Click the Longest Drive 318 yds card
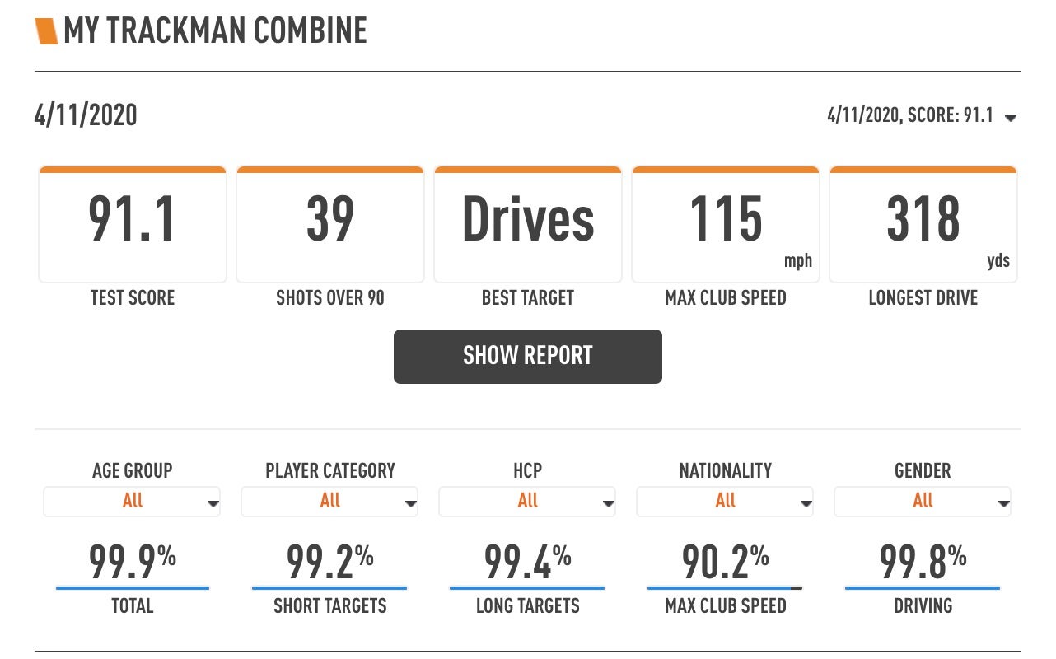Screen dimensions: 1056x659 click(x=923, y=224)
